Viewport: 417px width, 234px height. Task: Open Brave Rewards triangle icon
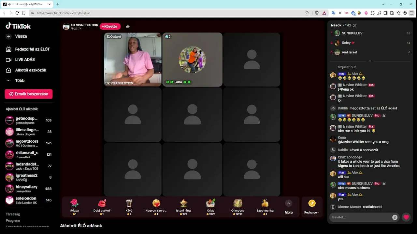[x=324, y=13]
